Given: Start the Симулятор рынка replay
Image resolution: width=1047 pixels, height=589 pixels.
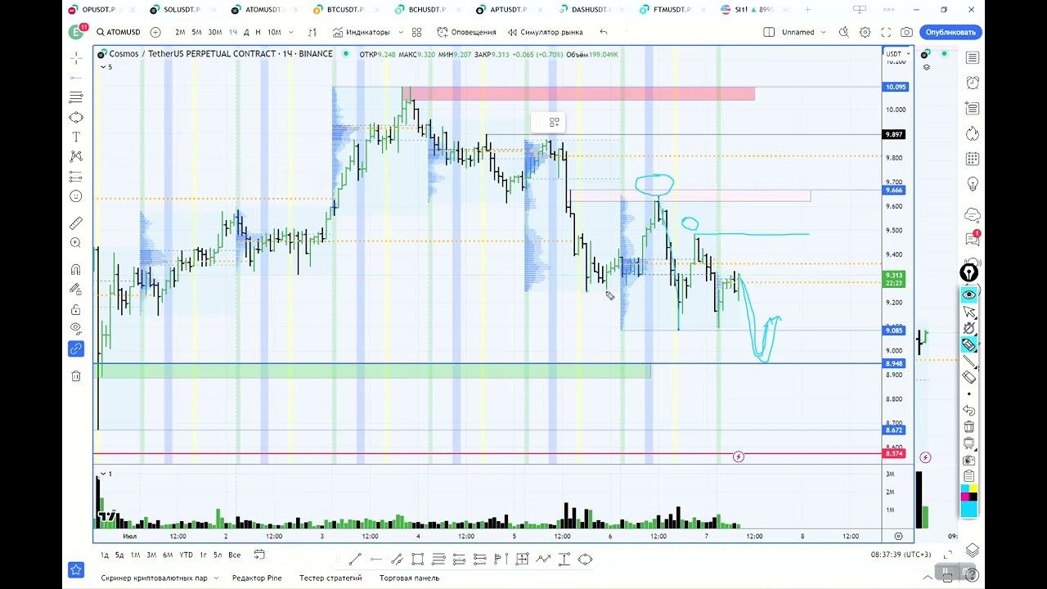Looking at the screenshot, I should 545,32.
